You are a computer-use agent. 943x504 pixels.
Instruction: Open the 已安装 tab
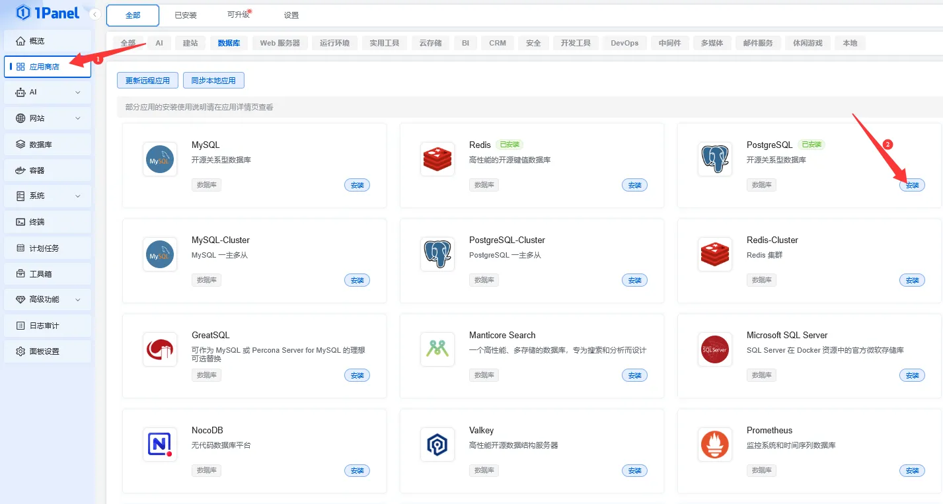tap(186, 15)
